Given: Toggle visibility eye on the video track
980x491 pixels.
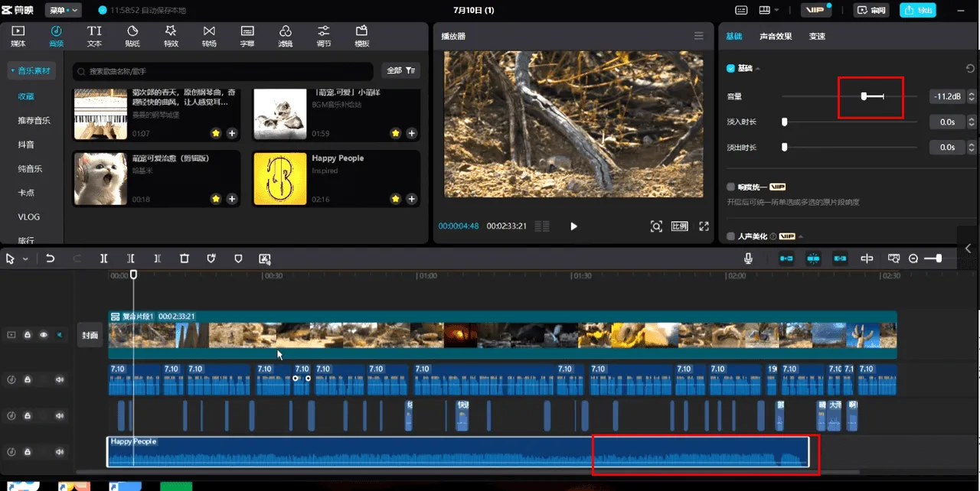Looking at the screenshot, I should (x=44, y=334).
